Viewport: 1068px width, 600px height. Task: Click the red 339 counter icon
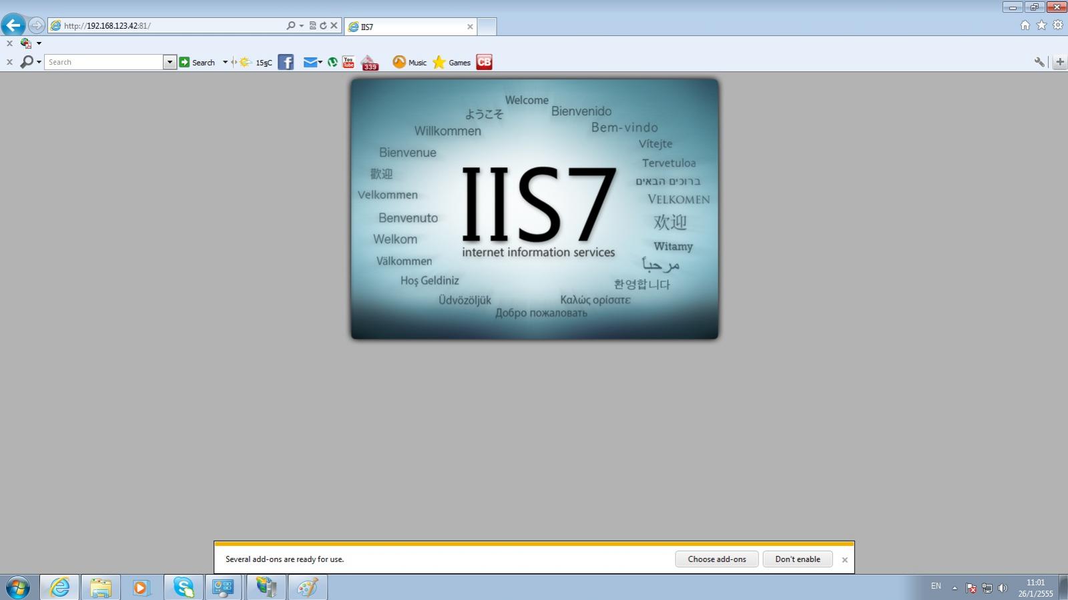370,63
